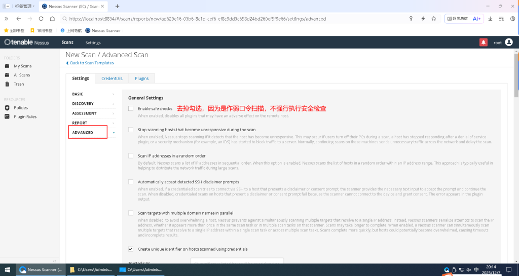The height and width of the screenshot is (276, 519).
Task: Click the red notification bell icon
Action: [483, 43]
